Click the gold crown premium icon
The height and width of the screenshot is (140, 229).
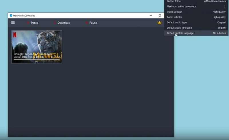coord(159,23)
